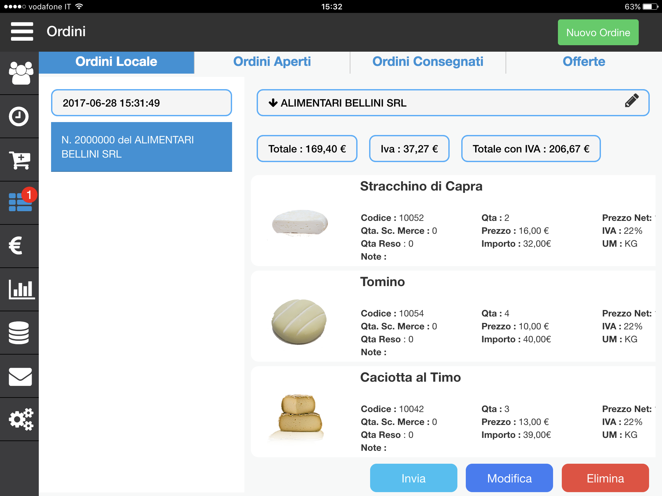This screenshot has width=662, height=496.
Task: Switch to Ordini Locale tab
Action: pos(116,62)
